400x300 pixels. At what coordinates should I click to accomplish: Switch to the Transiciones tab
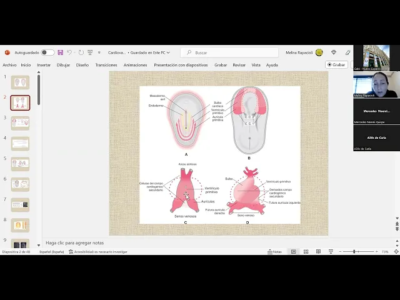point(106,65)
